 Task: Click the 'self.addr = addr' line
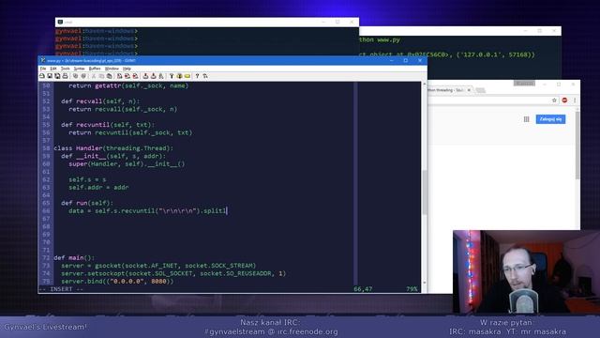(x=98, y=188)
